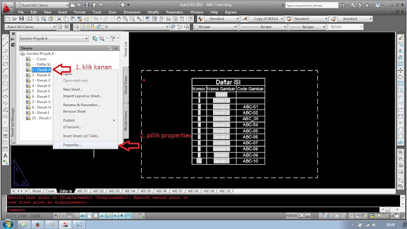Open the ByLayer lineweight dropdown
Screen dimensions: 407x229
coord(307,27)
